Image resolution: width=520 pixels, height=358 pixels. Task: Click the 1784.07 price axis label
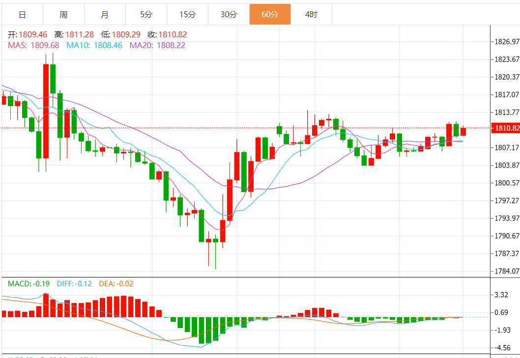point(506,271)
